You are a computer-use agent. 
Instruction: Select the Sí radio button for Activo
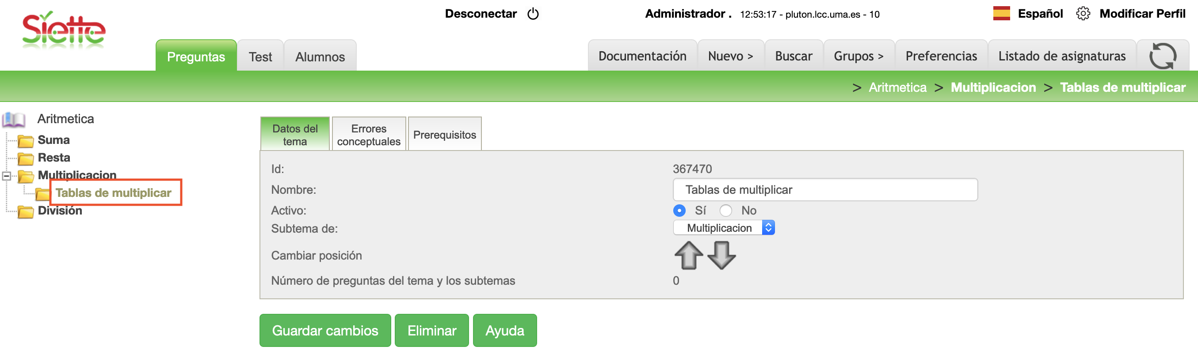click(679, 211)
